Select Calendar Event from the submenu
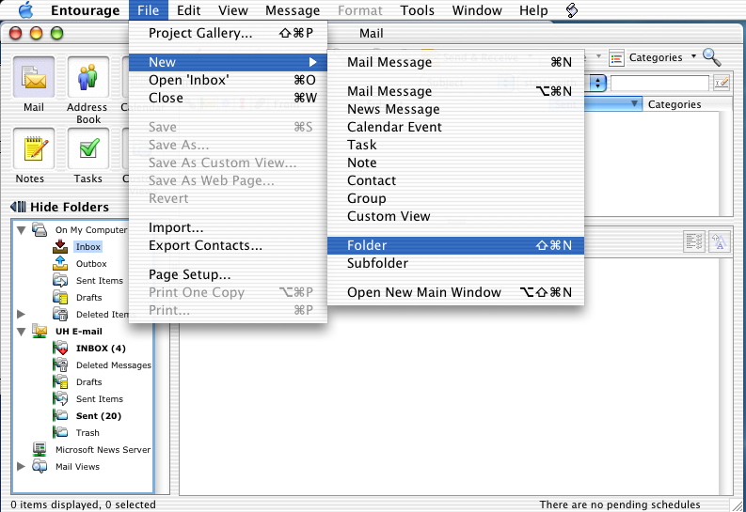 point(455,127)
